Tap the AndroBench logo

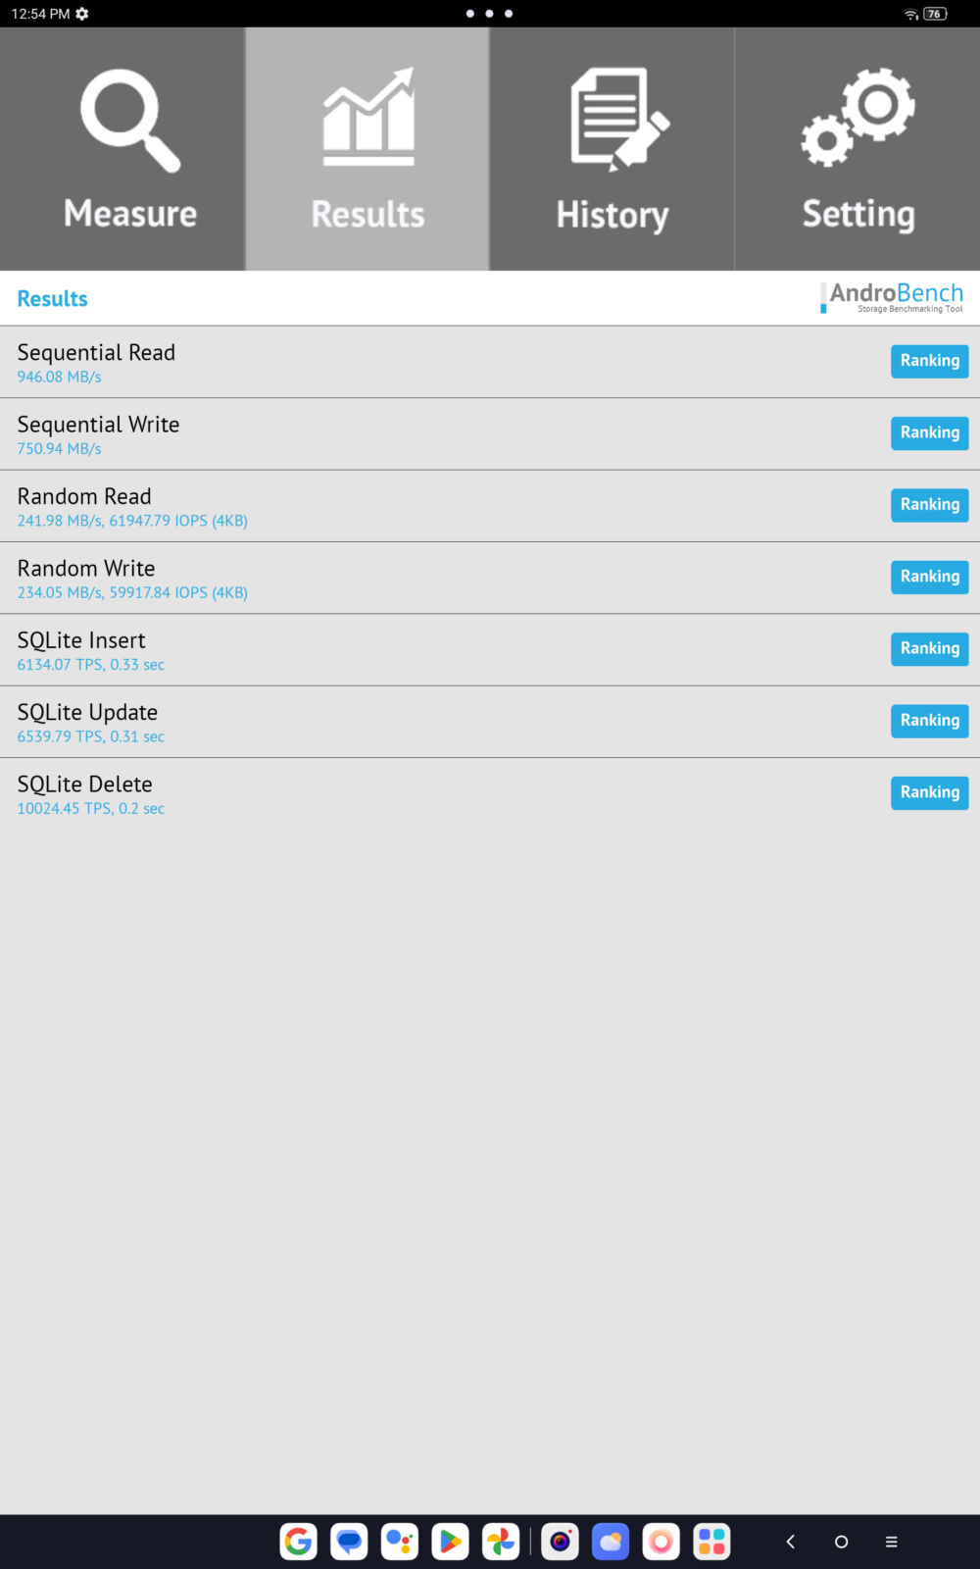coord(892,298)
